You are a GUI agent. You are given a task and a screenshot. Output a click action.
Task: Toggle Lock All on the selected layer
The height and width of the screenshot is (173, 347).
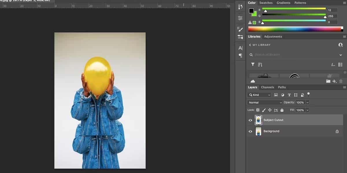[x=282, y=110]
